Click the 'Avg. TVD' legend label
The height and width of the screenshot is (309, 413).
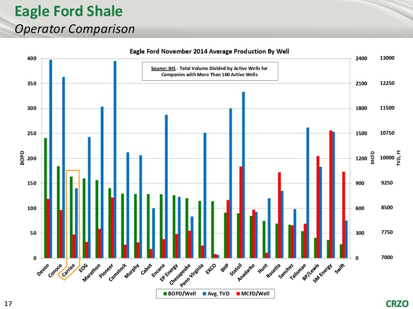click(x=218, y=294)
